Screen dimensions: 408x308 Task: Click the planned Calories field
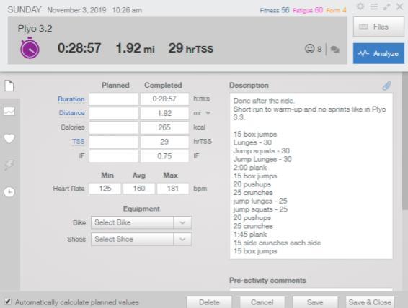click(113, 127)
